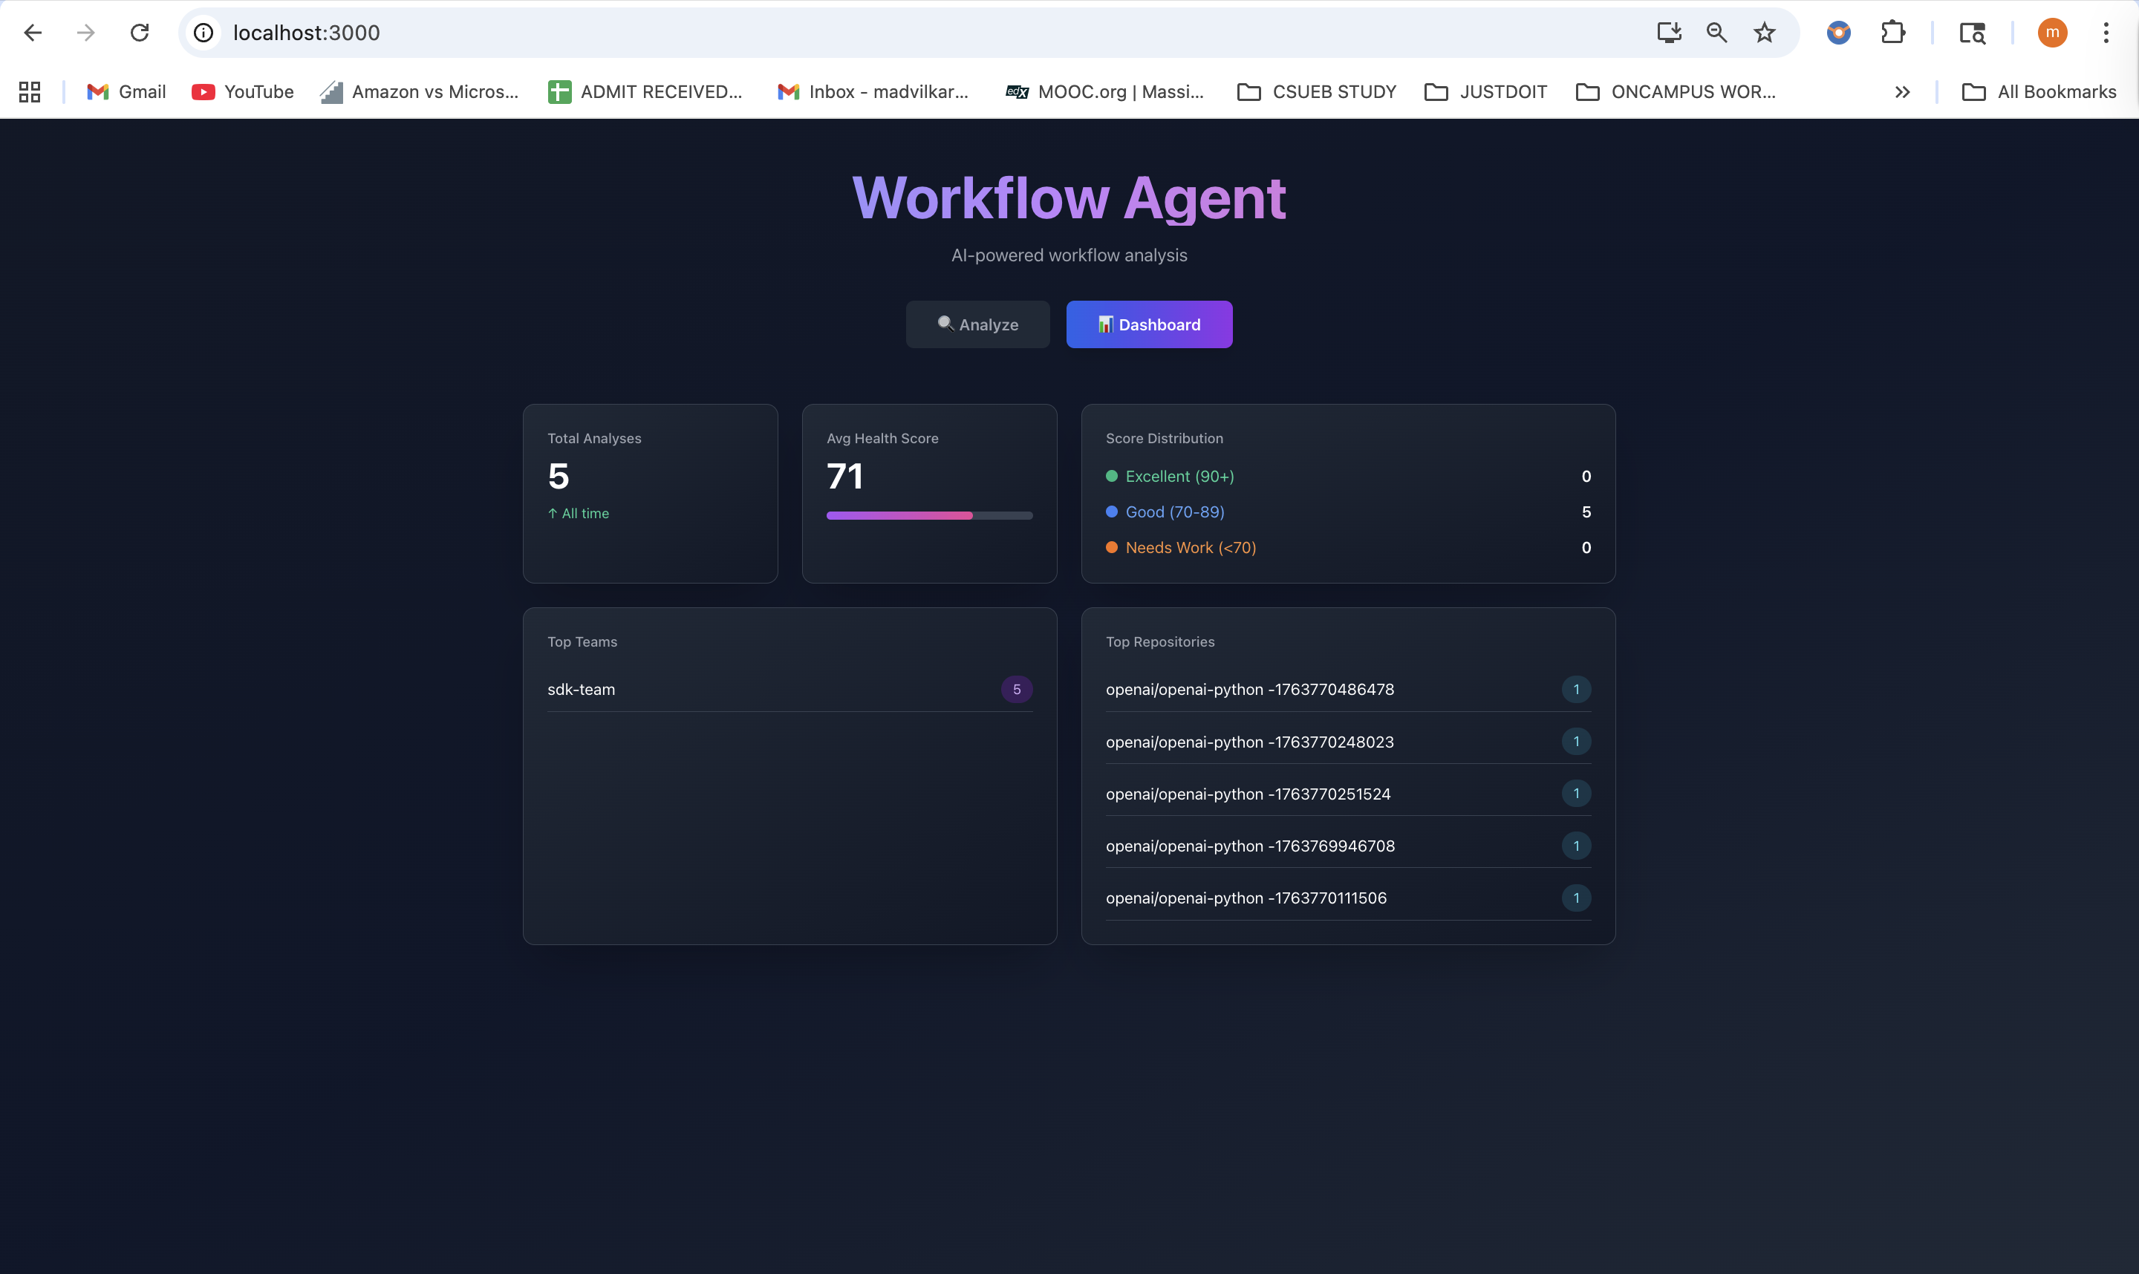The height and width of the screenshot is (1274, 2139).
Task: Open the zoom magnifier icon in address bar
Action: (x=1716, y=33)
